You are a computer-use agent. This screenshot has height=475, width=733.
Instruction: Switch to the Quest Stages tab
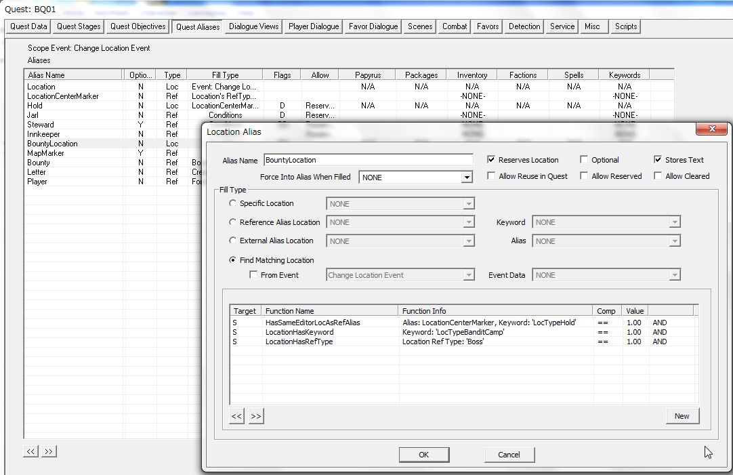tap(79, 26)
